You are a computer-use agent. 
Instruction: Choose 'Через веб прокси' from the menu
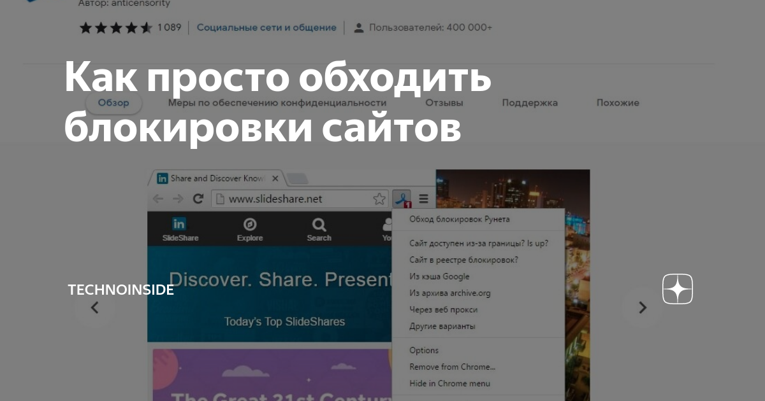coord(442,309)
